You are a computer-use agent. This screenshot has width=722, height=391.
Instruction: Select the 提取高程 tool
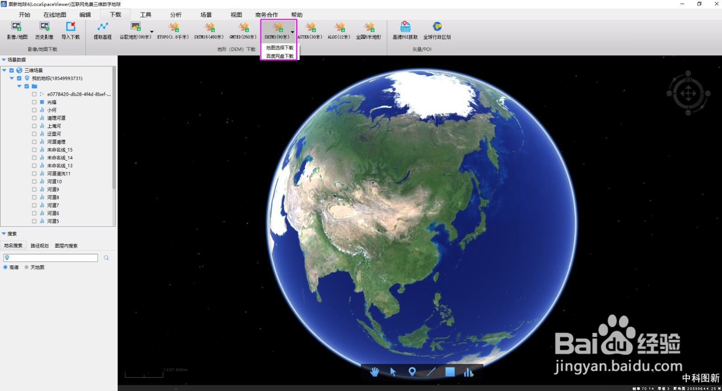(x=102, y=30)
